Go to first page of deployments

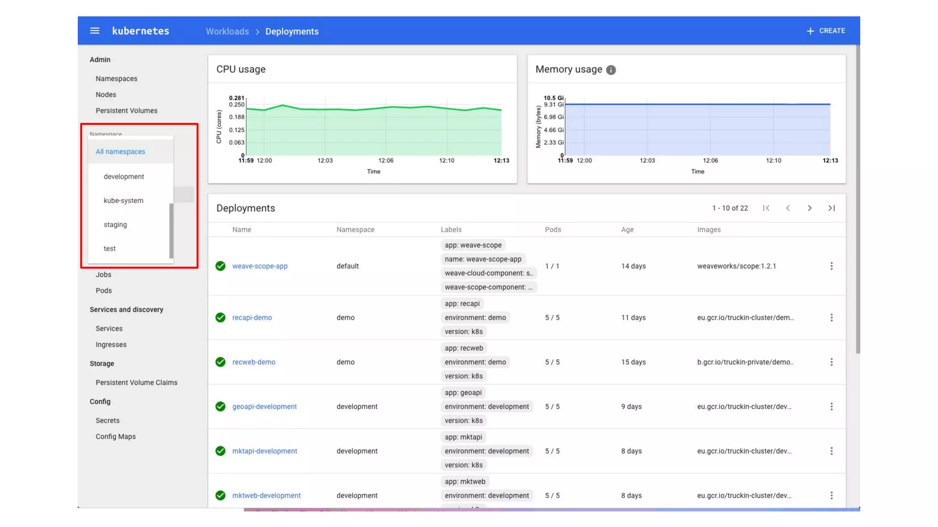tap(766, 208)
